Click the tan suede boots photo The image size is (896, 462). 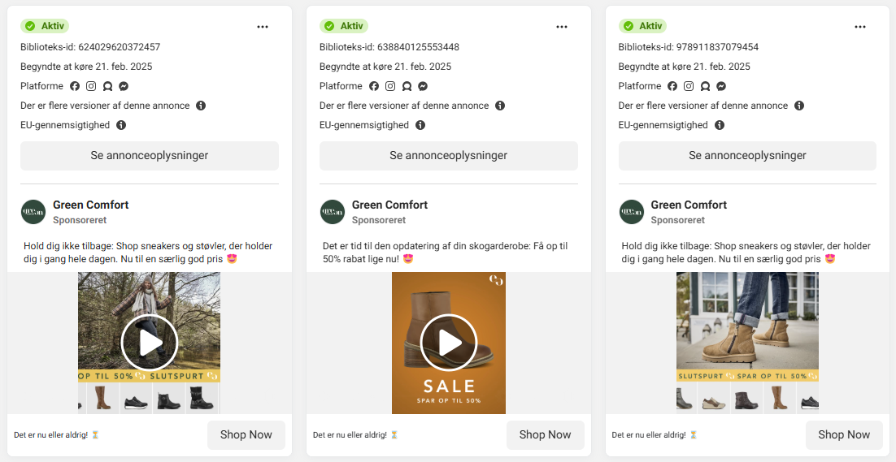747,321
